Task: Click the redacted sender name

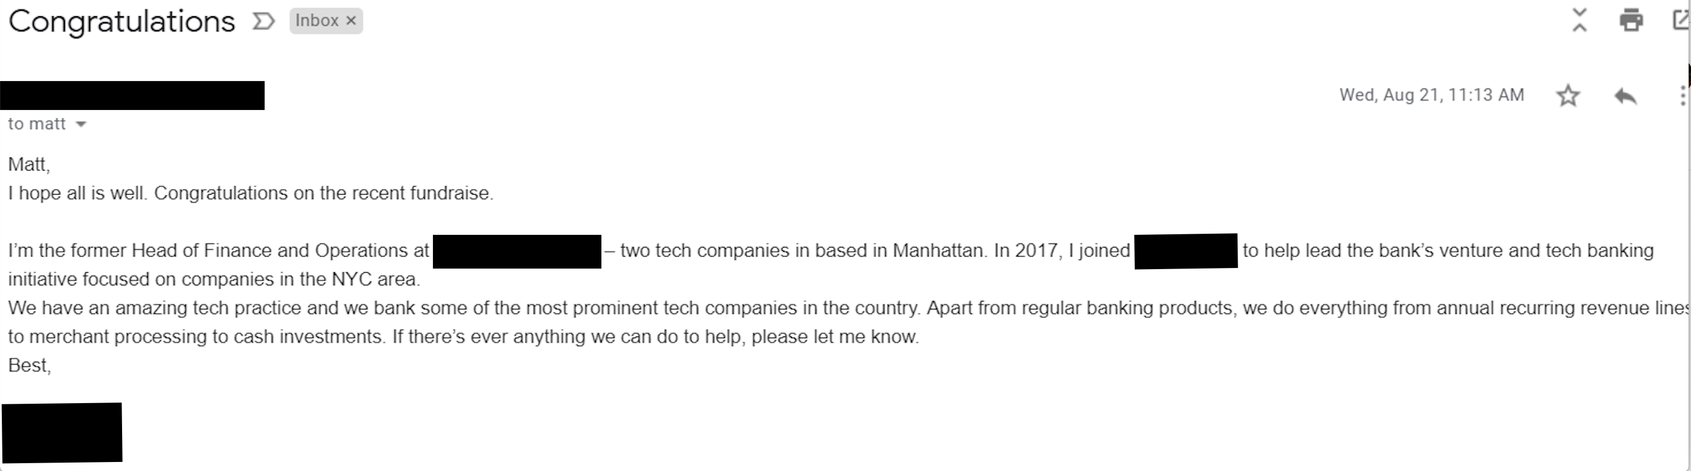Action: click(x=132, y=96)
